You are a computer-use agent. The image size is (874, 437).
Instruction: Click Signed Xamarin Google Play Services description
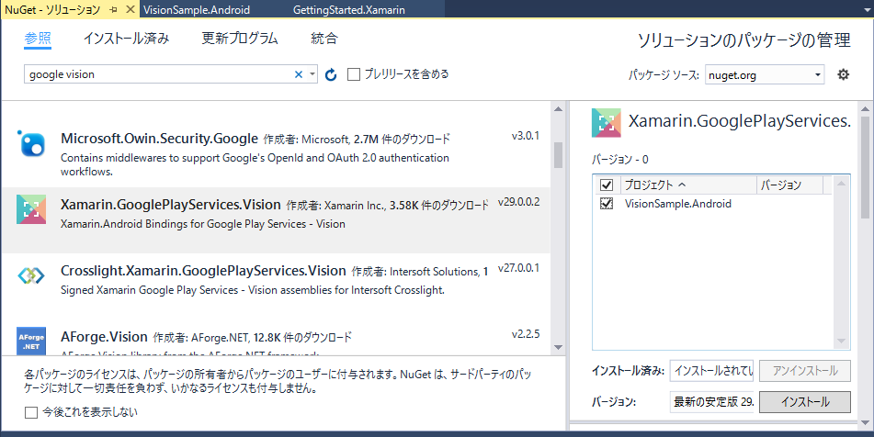(x=253, y=290)
